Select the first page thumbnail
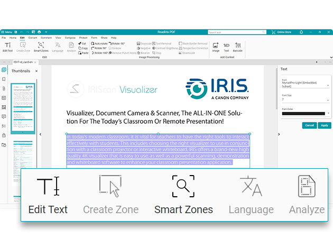The width and height of the screenshot is (333, 238). [23, 108]
